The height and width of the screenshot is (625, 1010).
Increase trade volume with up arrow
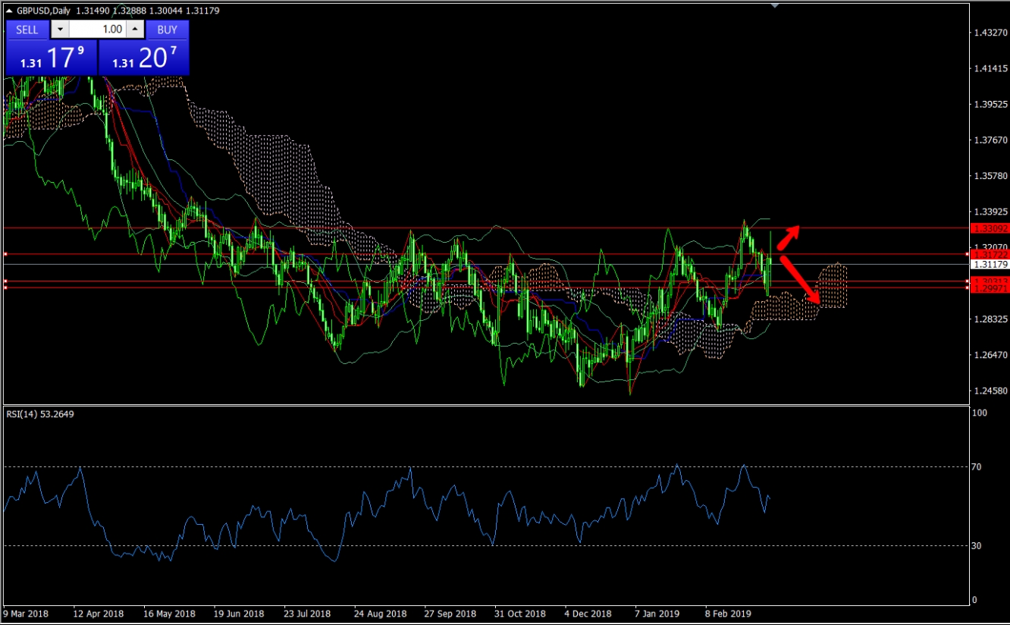click(x=135, y=30)
